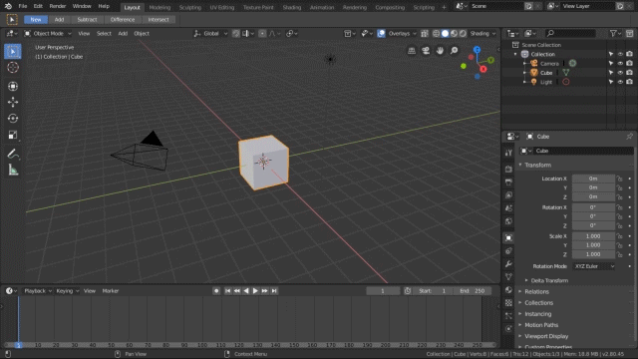Switch to wireframe viewport shading
Viewport: 638px width, 359px height.
(436, 33)
